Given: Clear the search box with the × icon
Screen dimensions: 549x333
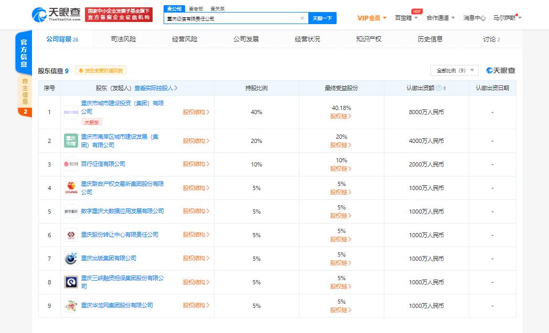Looking at the screenshot, I should click(x=302, y=18).
